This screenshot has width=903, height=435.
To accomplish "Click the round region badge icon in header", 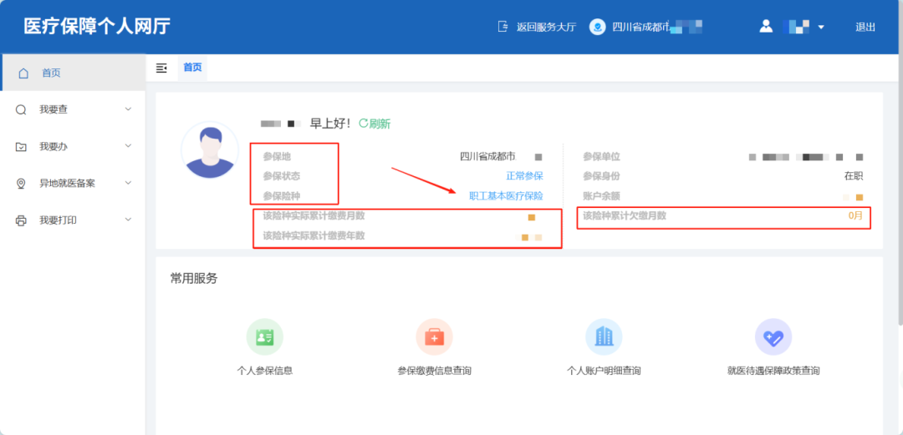I will [598, 27].
